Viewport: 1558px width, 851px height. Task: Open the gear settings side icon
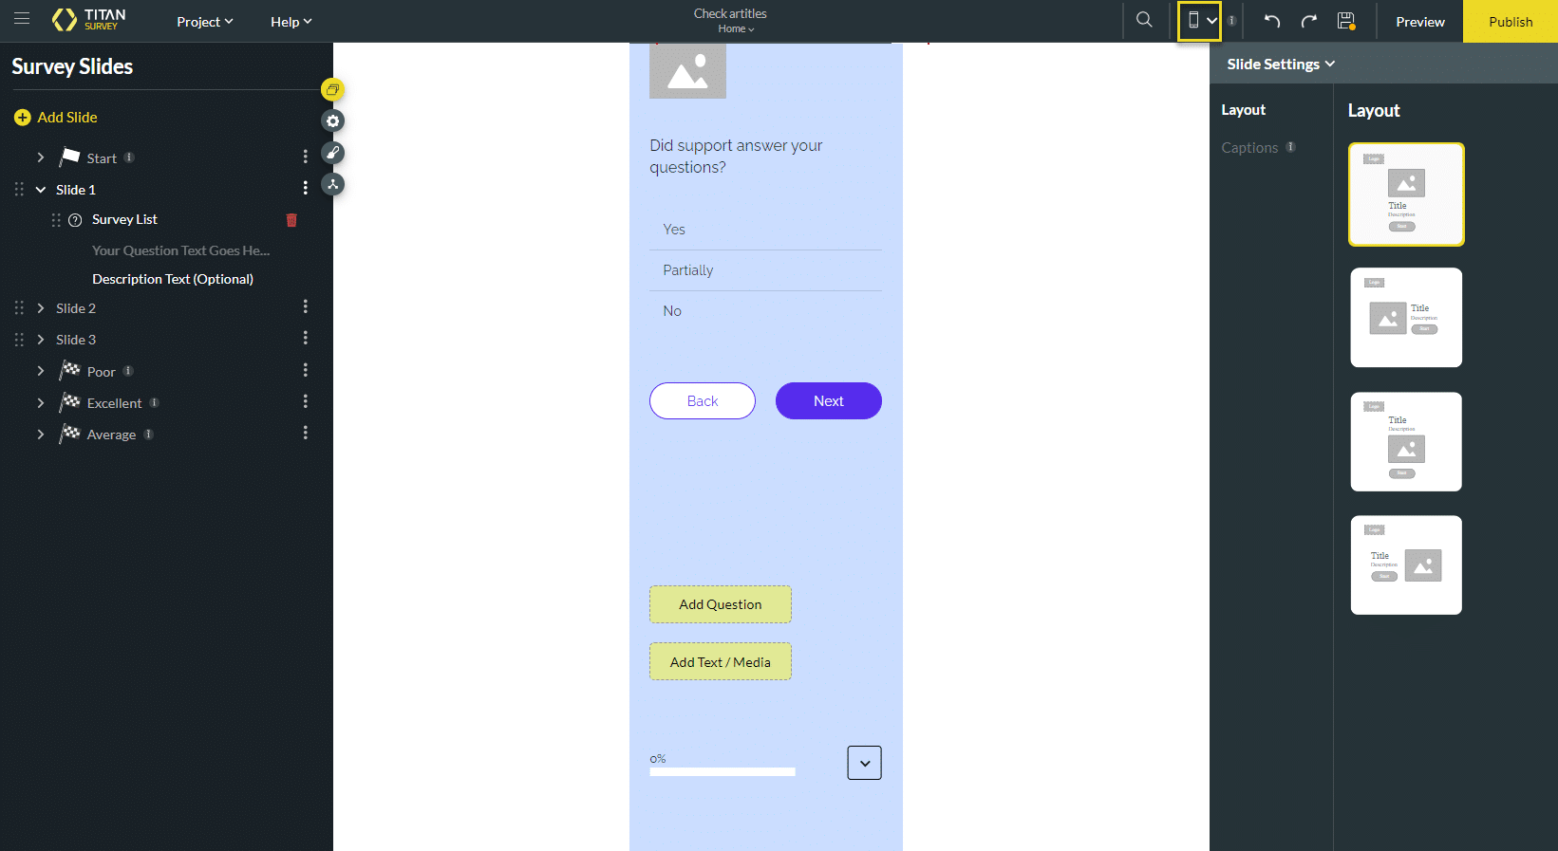point(332,121)
